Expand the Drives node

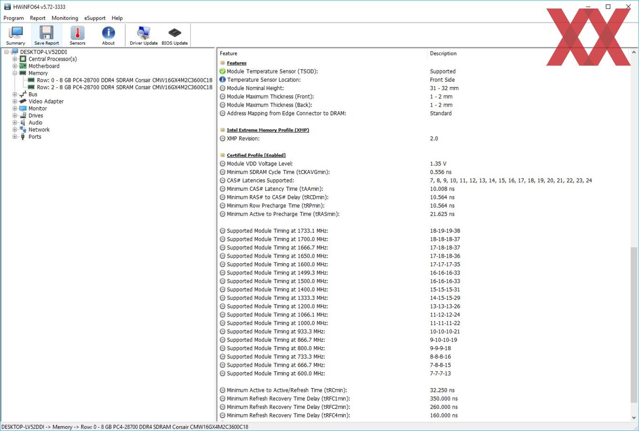coord(15,116)
